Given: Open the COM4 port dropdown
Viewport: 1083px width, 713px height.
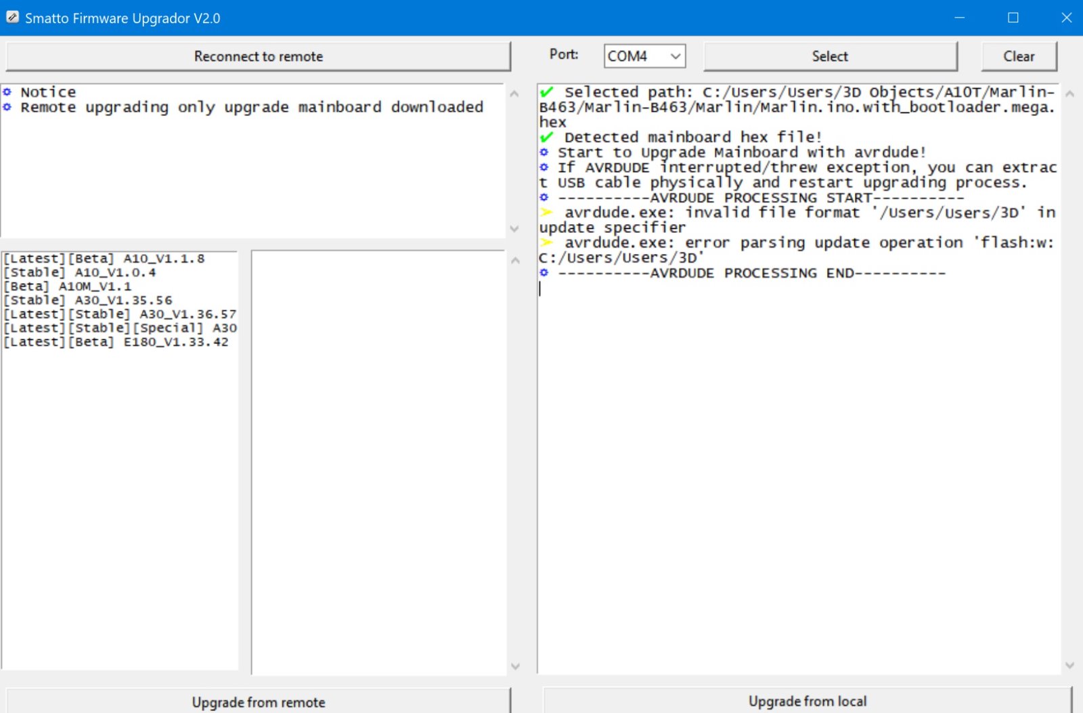Looking at the screenshot, I should [644, 56].
